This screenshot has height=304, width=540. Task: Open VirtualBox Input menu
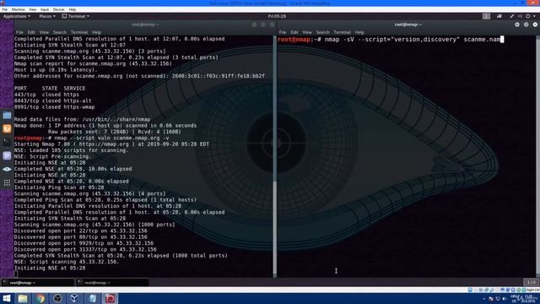coord(45,9)
